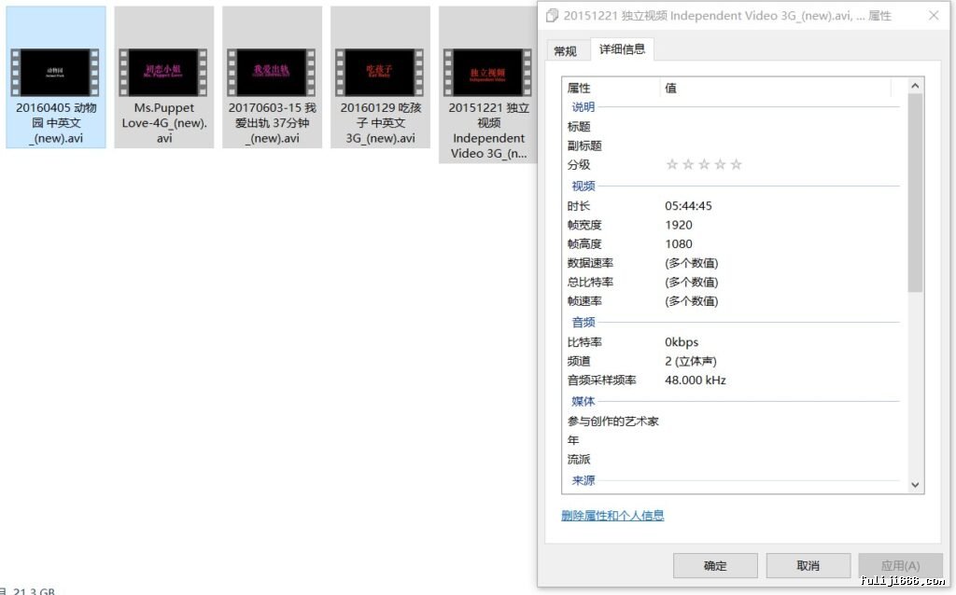This screenshot has width=956, height=595.
Task: Click the 时长 value 05:44:45
Action: coord(688,206)
